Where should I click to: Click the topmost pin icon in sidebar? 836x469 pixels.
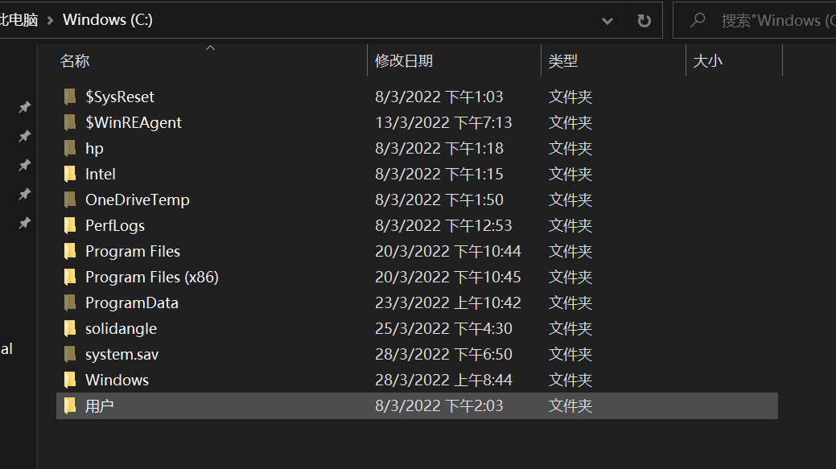tap(24, 106)
